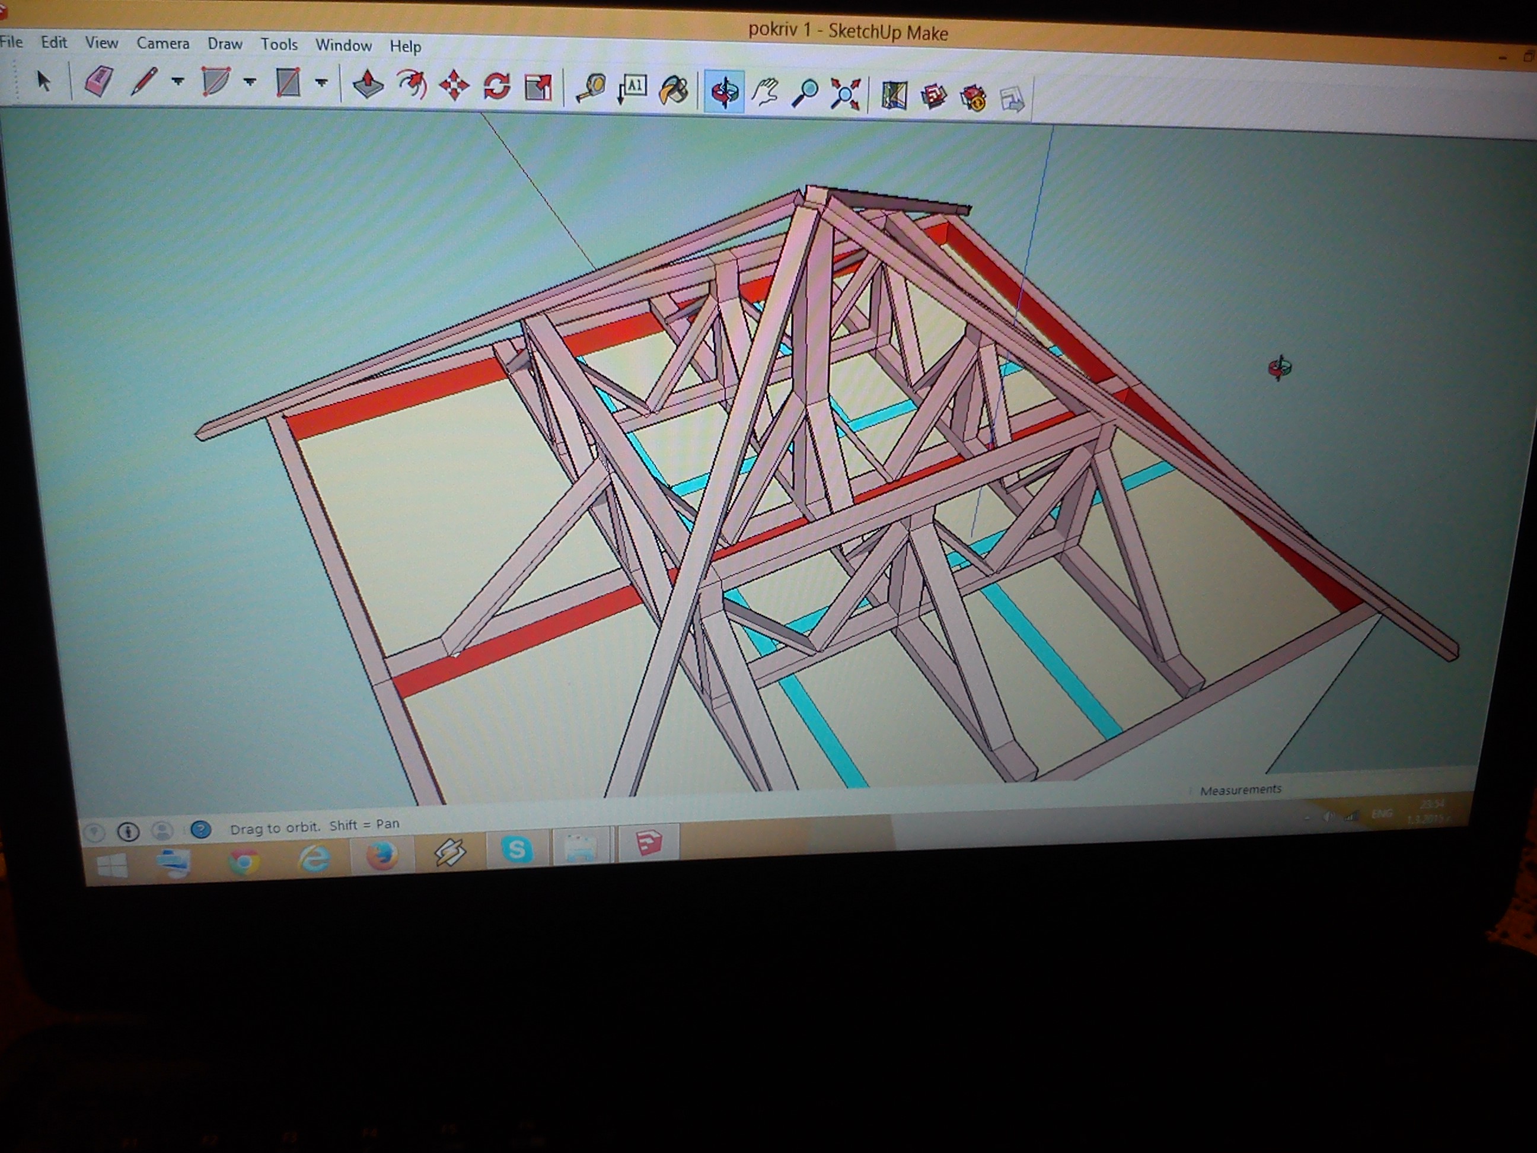
Task: Select the Eraser tool
Action: pos(98,81)
